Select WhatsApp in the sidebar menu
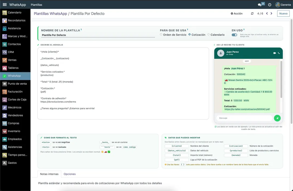This screenshot has height=191, width=293. click(x=15, y=76)
